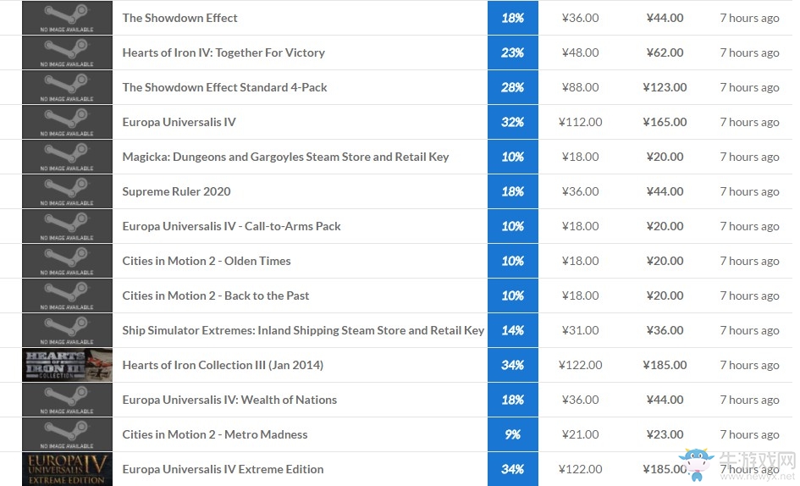Viewport: 800px width, 486px height.
Task: Click the ¥31.00 price for Ship Simulator
Action: coord(580,330)
